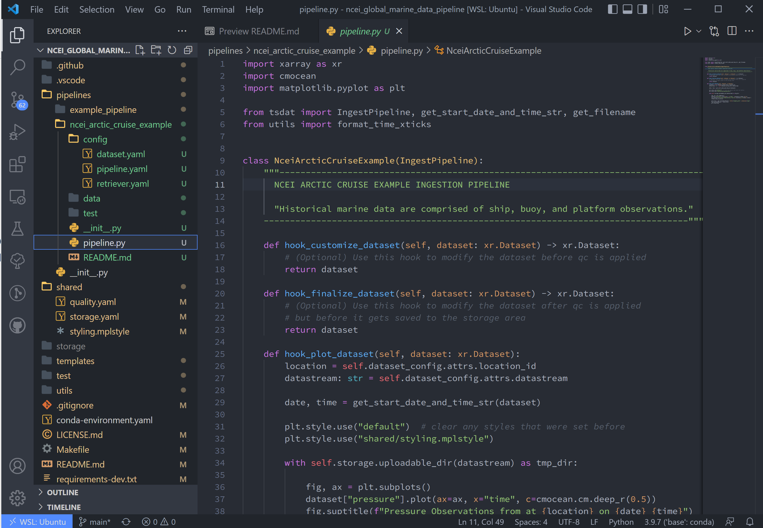Refresh the Explorer file tree

172,50
